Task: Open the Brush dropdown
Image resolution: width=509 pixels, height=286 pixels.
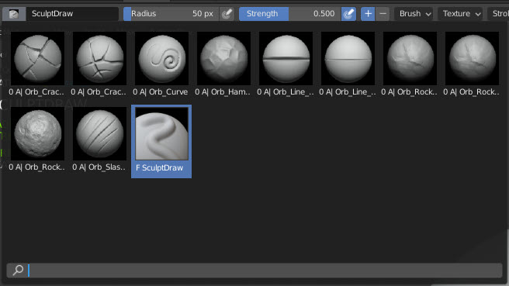Action: (x=414, y=14)
